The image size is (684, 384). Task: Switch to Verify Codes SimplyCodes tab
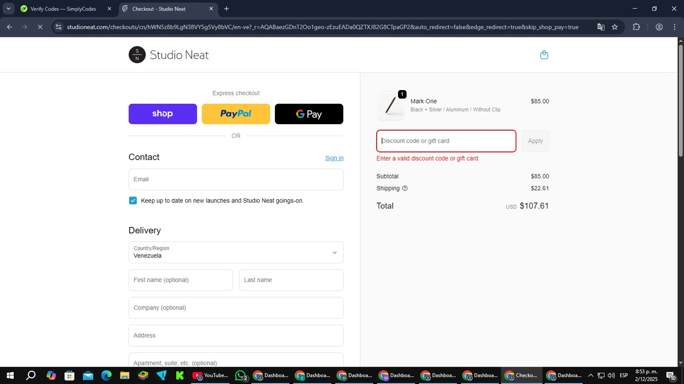(x=63, y=9)
